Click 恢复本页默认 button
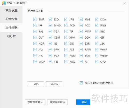 click(35, 102)
